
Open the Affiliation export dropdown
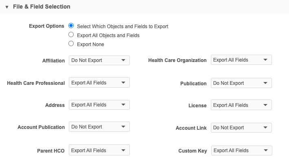point(99,60)
